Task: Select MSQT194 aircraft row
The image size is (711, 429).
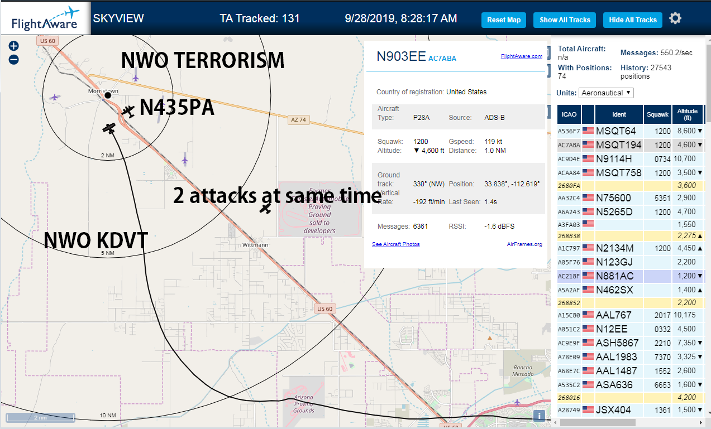Action: pos(631,145)
